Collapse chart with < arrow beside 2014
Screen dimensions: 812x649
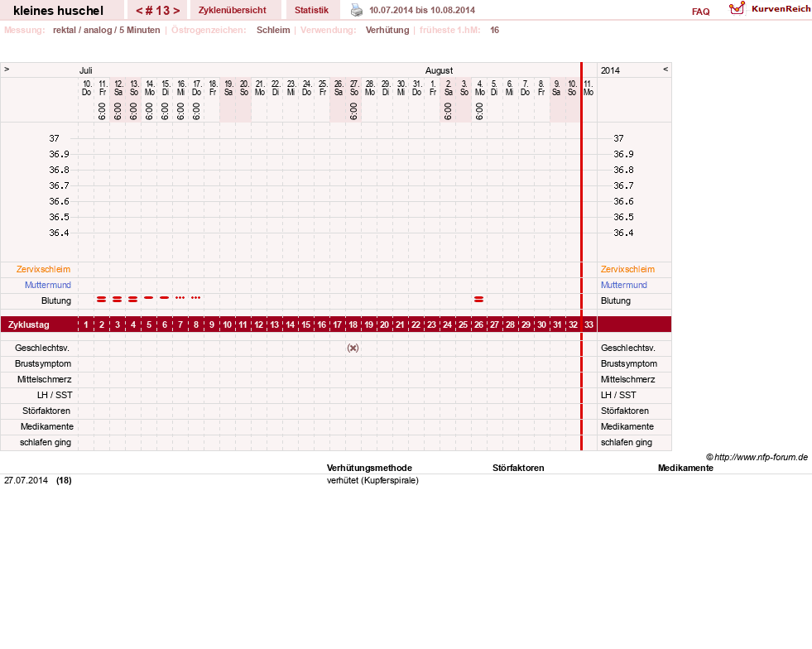pyautogui.click(x=665, y=70)
